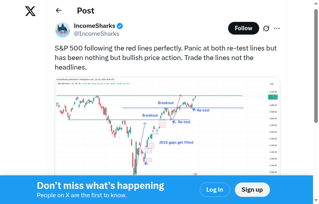Click the scrollbar up arrow
This screenshot has height=204, width=319.
[316, 3]
